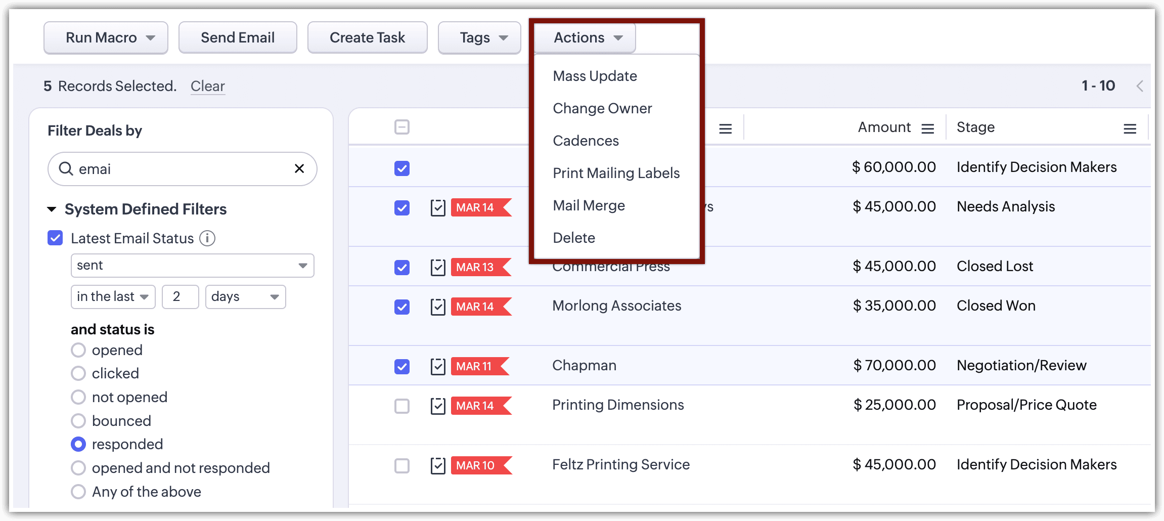Select the 'not opened' status radio button
Viewport: 1164px width, 521px height.
(78, 397)
